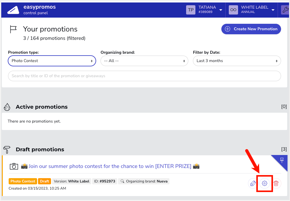Image resolution: width=290 pixels, height=201 pixels.
Task: Click the pencil edit icon for promotion
Action: click(x=253, y=183)
